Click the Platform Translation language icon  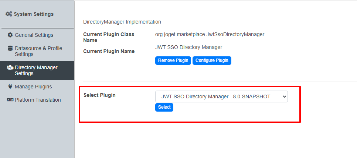pos(10,100)
